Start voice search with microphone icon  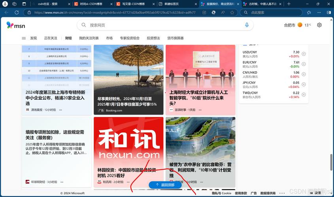[x=247, y=25]
